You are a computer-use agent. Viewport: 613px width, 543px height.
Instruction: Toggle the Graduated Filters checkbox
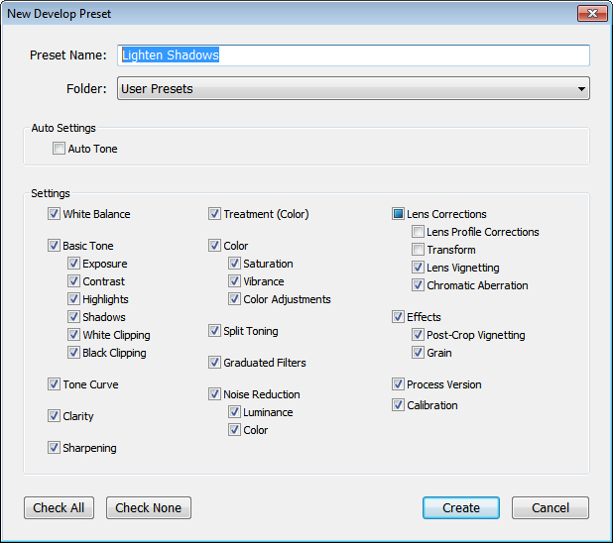pos(214,362)
